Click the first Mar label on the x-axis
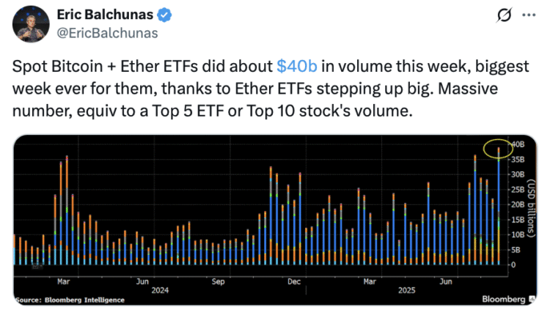This screenshot has width=550, height=315. (63, 280)
